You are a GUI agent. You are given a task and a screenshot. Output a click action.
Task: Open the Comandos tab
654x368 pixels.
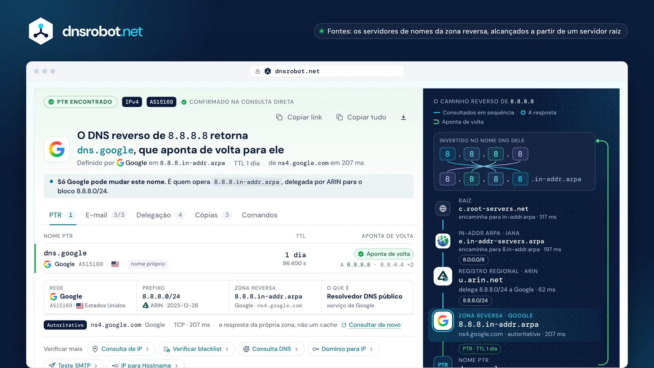[260, 215]
